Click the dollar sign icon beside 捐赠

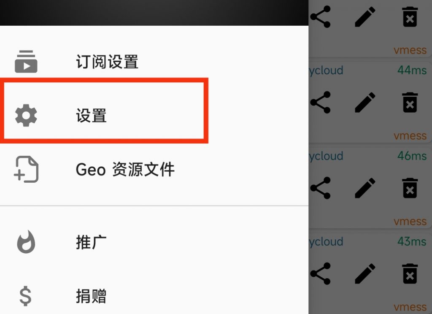(x=25, y=296)
